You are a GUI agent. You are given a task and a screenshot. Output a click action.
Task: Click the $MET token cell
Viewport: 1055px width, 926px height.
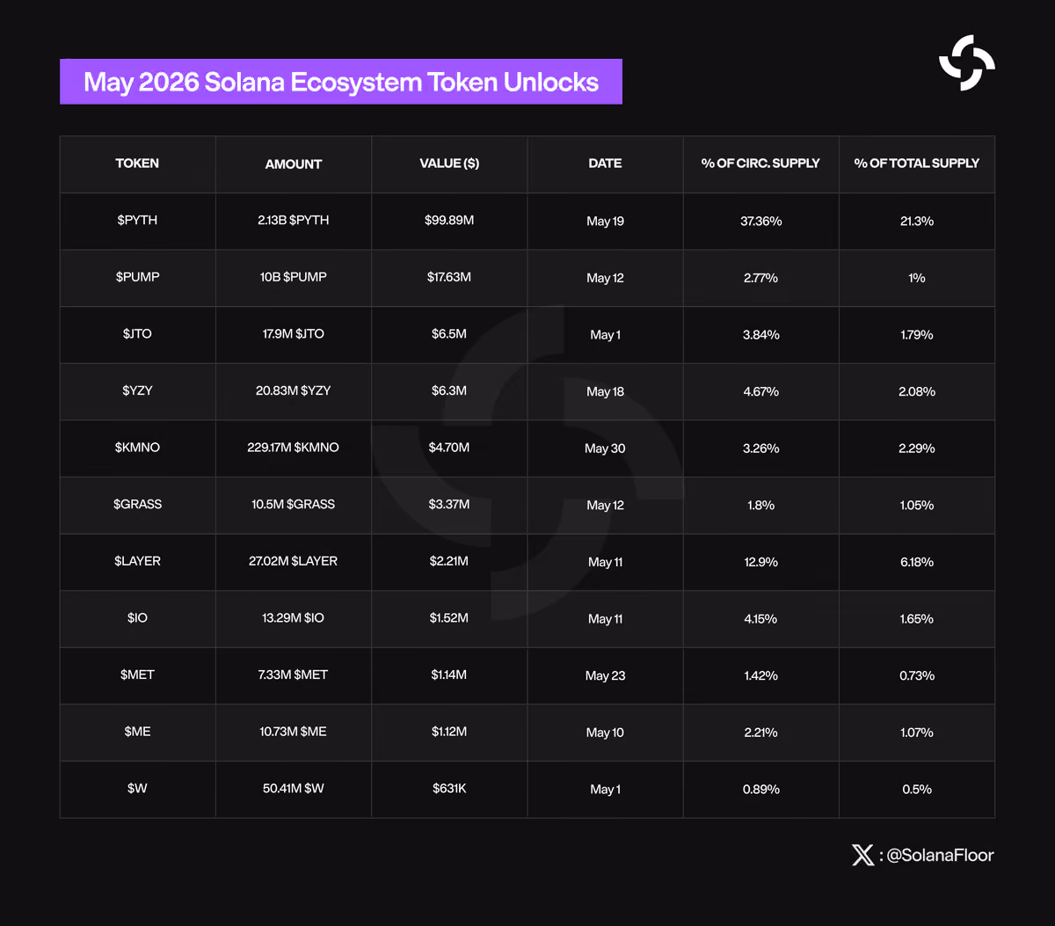[x=137, y=674]
